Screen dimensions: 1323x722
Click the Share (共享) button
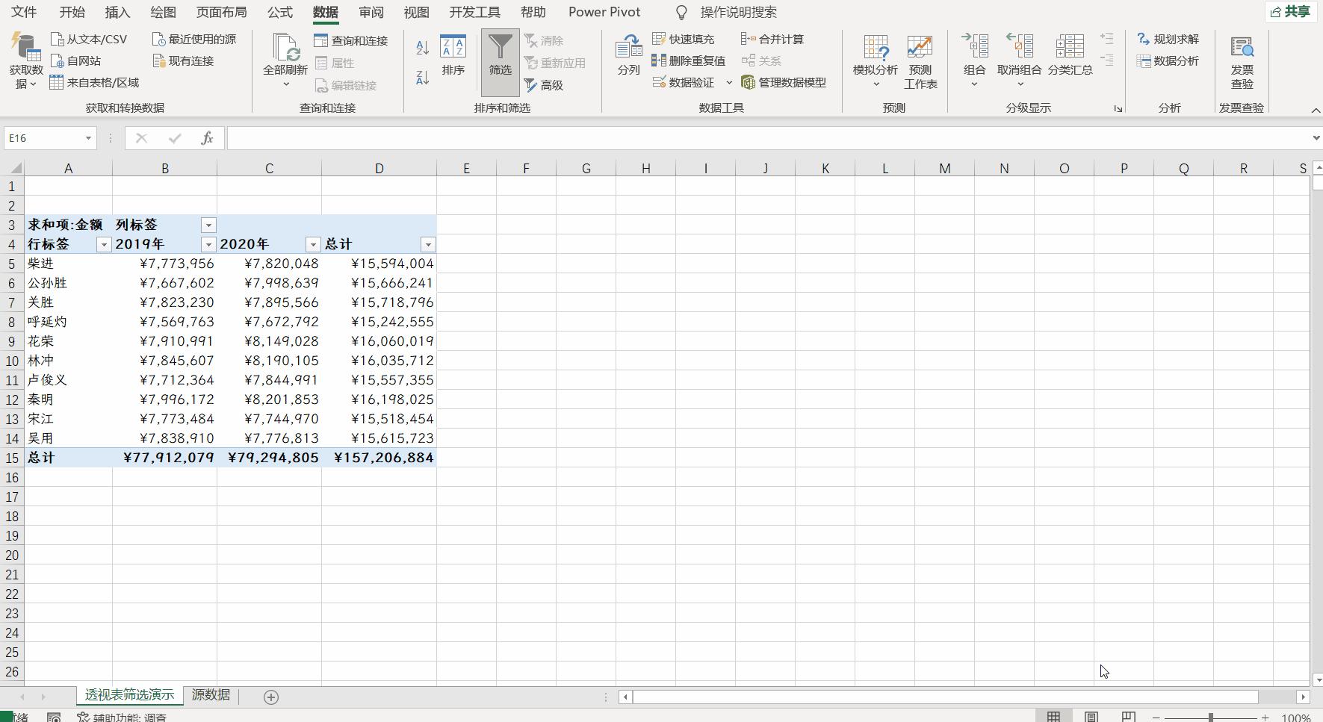pos(1290,12)
